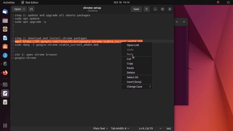Click line 'sudo apt upgrade -y'
The height and width of the screenshot is (131, 233).
31,22
